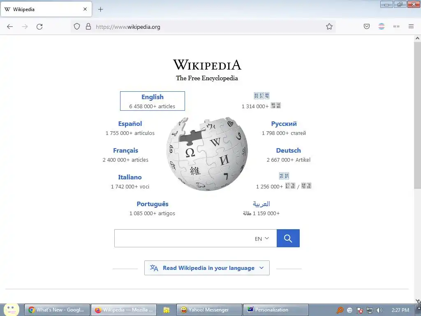Screen dimensions: 421x316
Task: Click the Wikipedia wordmark heading
Action: click(207, 65)
